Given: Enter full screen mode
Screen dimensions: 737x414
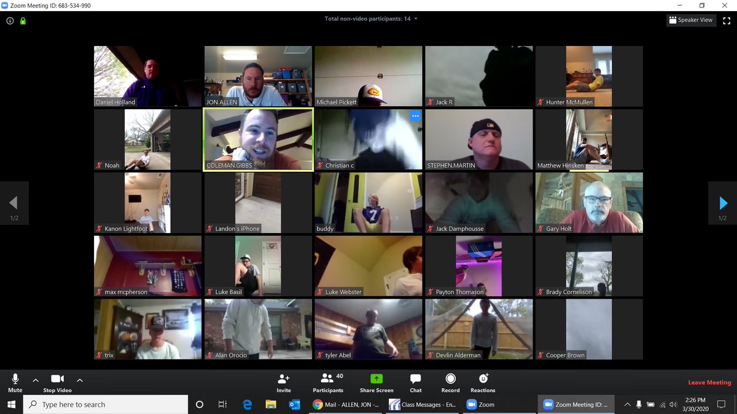Looking at the screenshot, I should pos(727,20).
